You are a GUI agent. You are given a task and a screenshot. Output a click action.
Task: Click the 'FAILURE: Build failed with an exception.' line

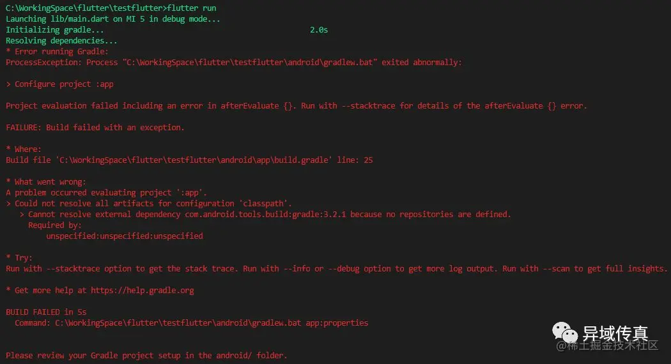tap(95, 128)
